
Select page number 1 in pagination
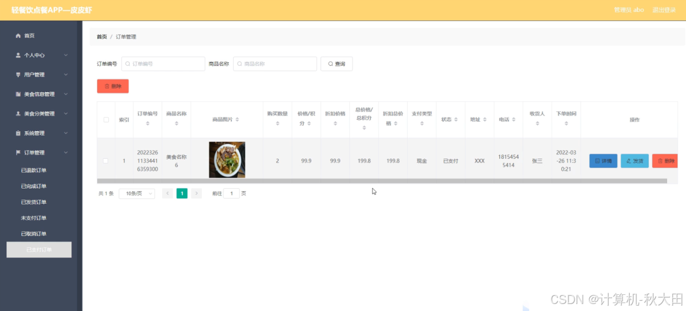(182, 193)
